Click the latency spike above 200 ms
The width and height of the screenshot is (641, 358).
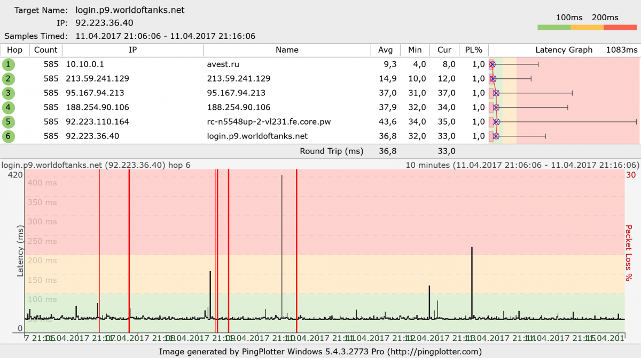tap(472, 282)
